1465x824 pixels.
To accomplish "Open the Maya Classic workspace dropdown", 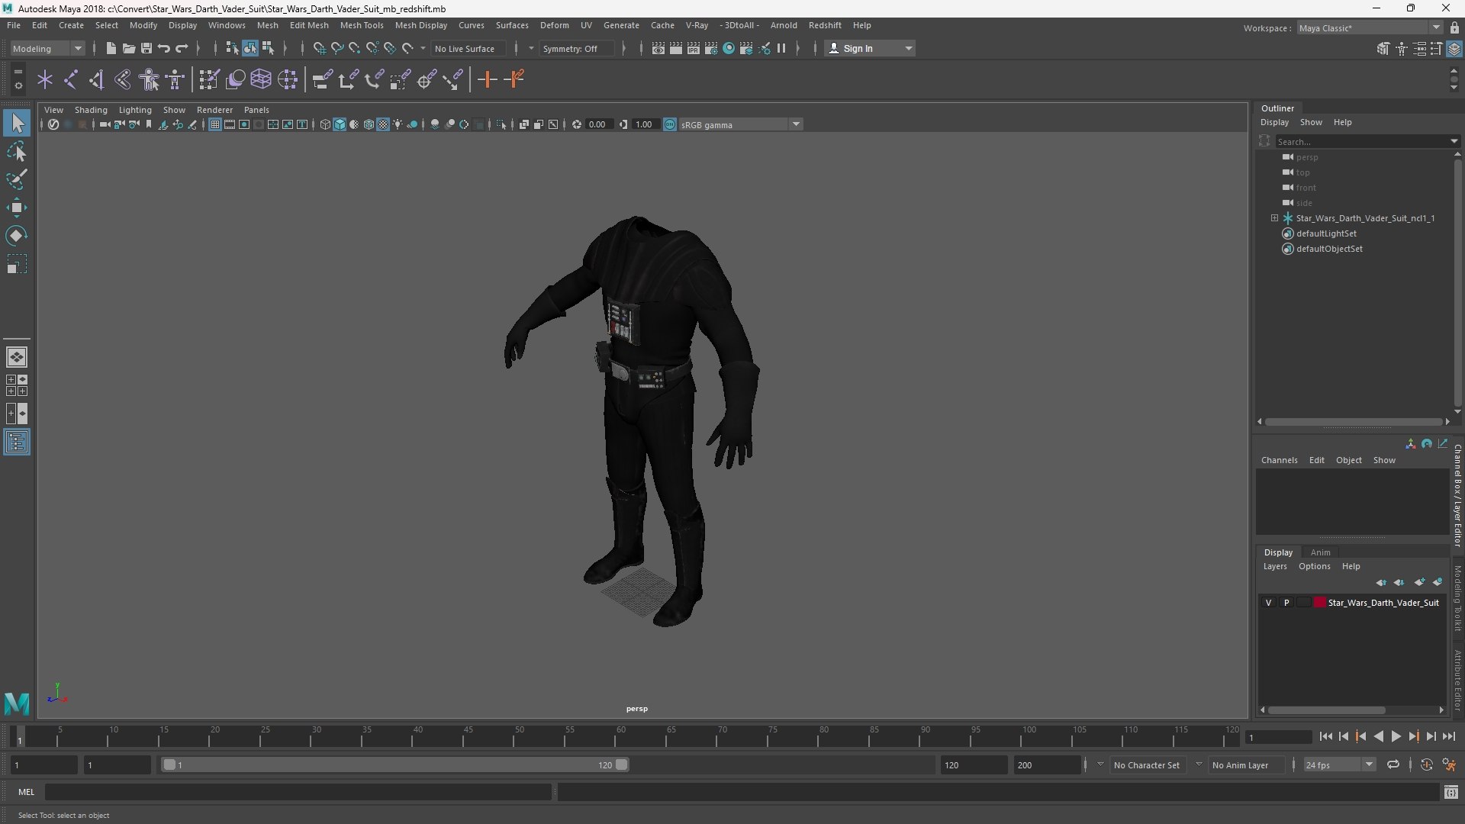I will (1369, 28).
